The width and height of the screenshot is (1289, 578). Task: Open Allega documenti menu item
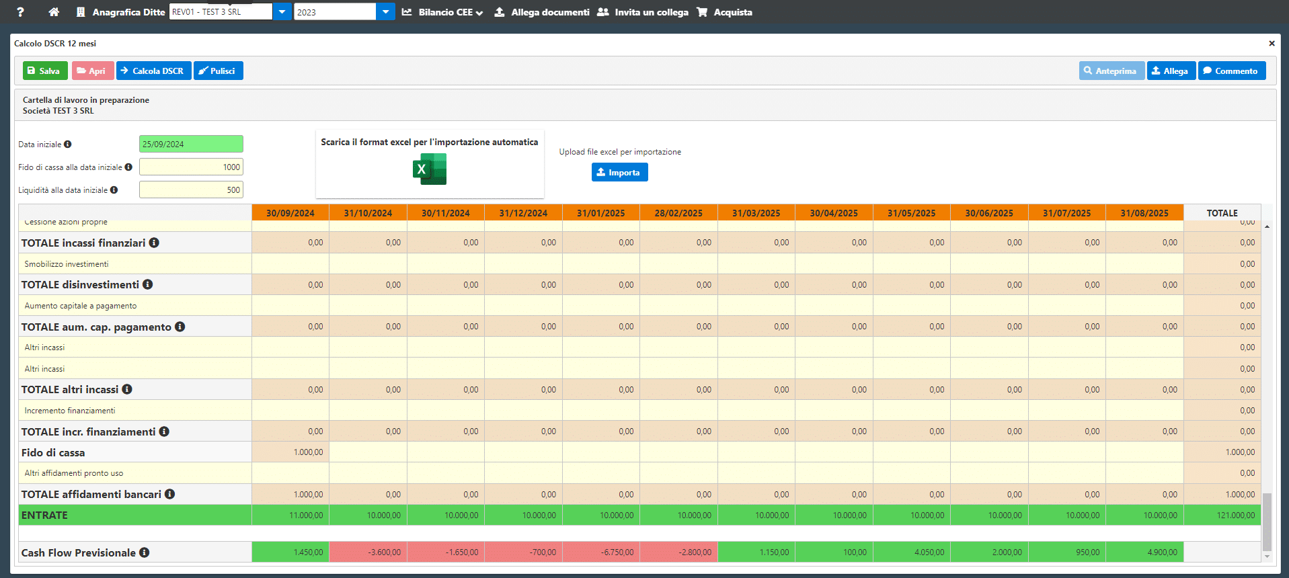click(x=542, y=12)
